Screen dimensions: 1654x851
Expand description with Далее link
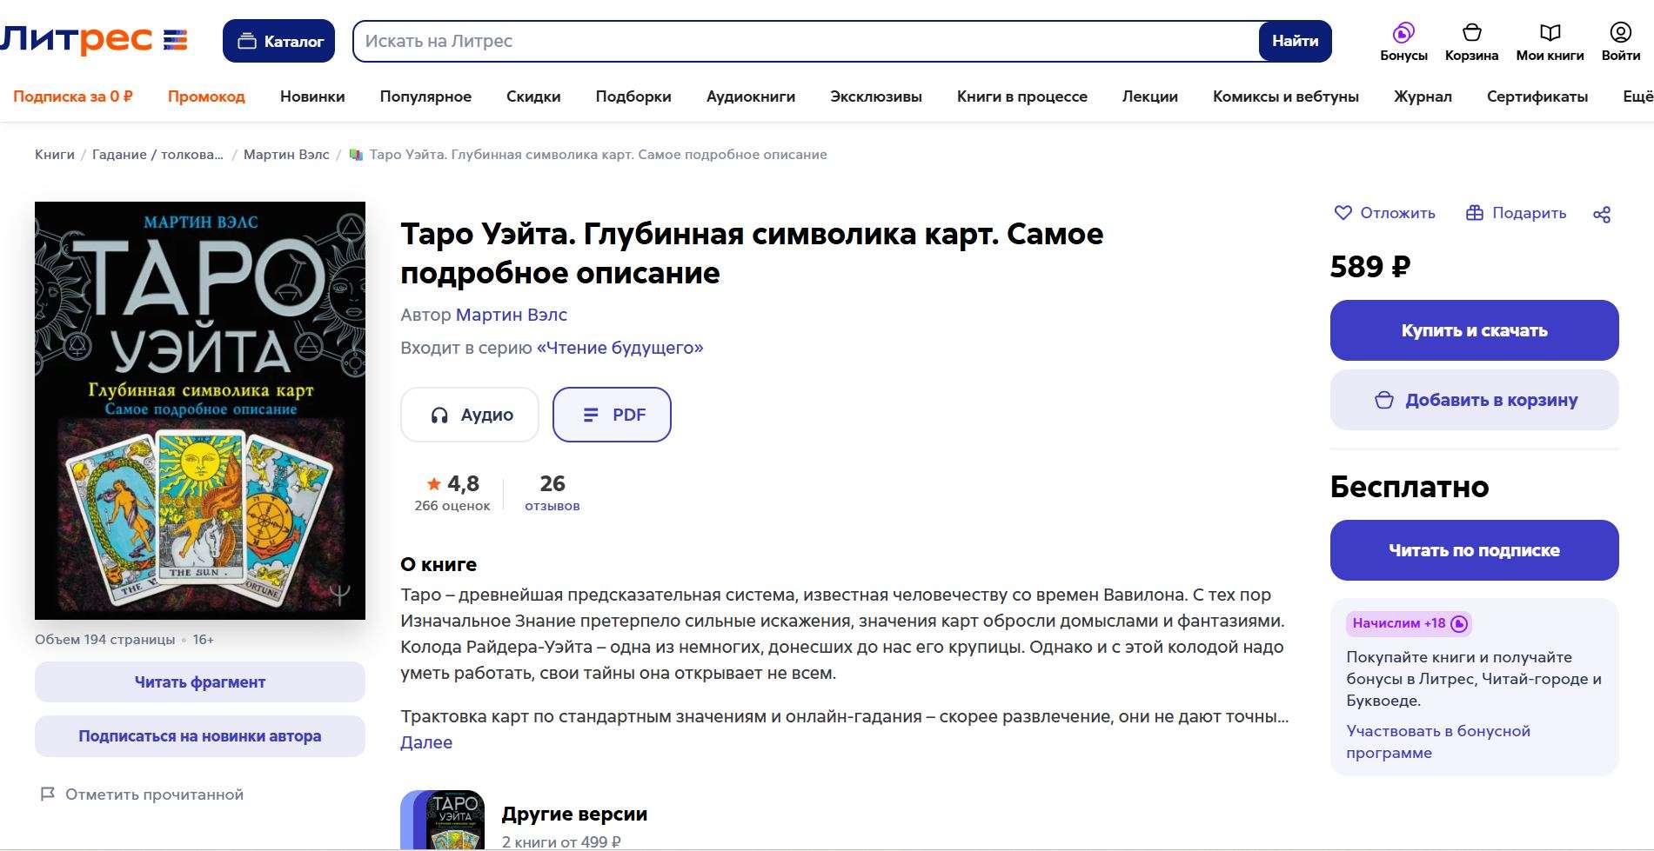[426, 742]
